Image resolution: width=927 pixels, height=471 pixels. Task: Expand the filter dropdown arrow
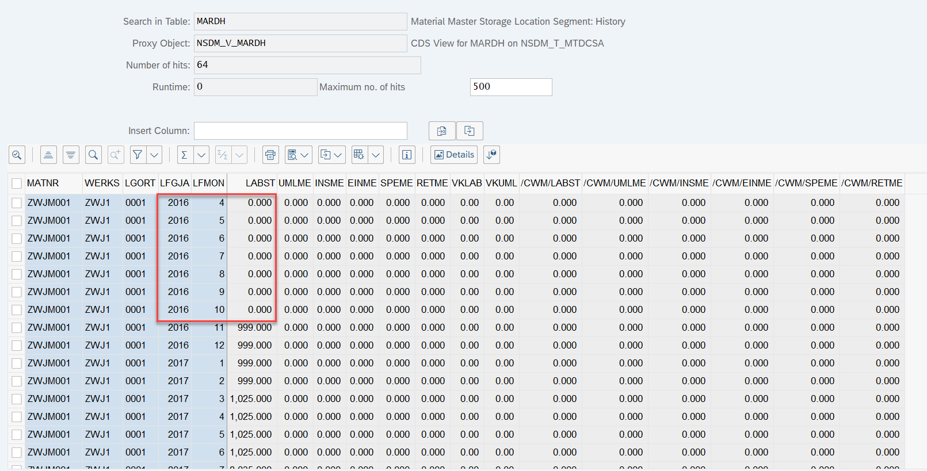(154, 155)
